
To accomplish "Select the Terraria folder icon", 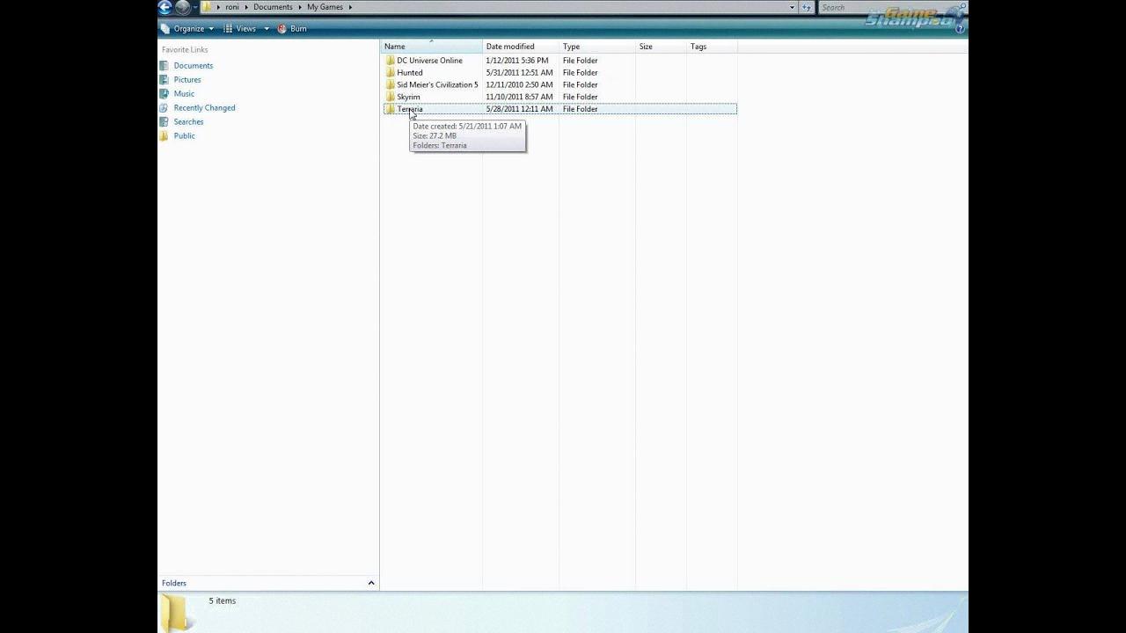I will pyautogui.click(x=390, y=109).
